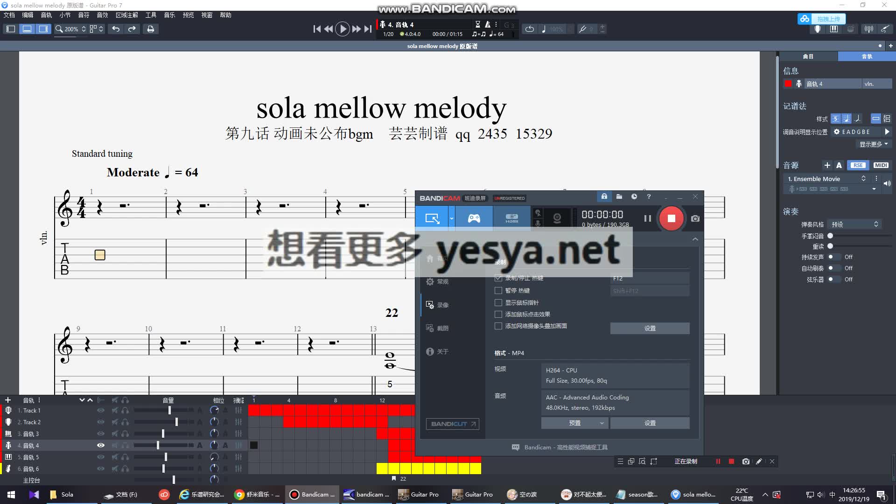Open Bandicam scheduled recording clock icon
This screenshot has height=504, width=896.
[634, 197]
